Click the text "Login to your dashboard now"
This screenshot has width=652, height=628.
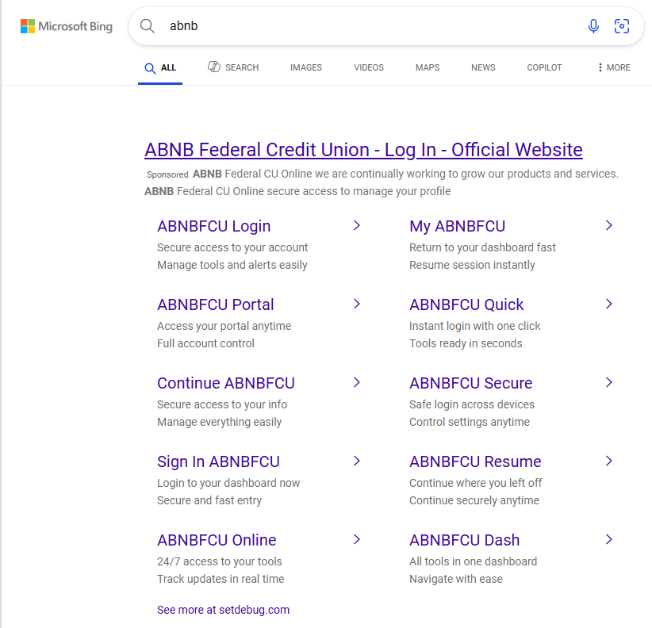pyautogui.click(x=228, y=484)
